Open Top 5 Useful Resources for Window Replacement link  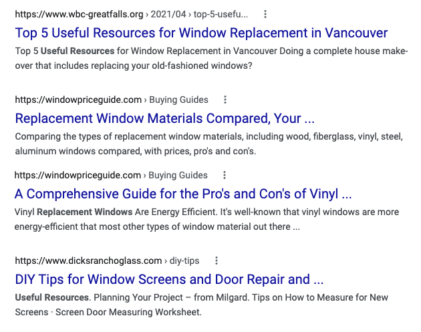pos(200,33)
